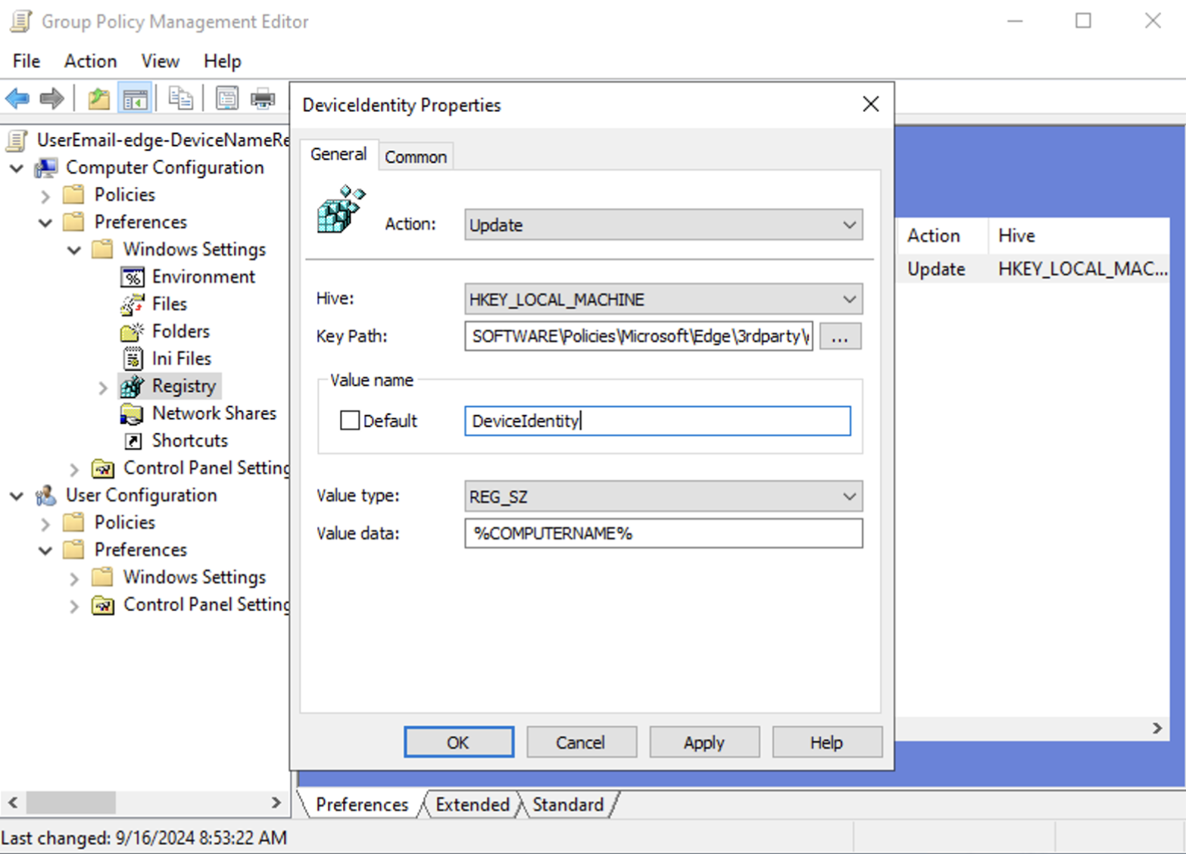Select the Registry node in tree
This screenshot has width=1186, height=854.
[183, 386]
